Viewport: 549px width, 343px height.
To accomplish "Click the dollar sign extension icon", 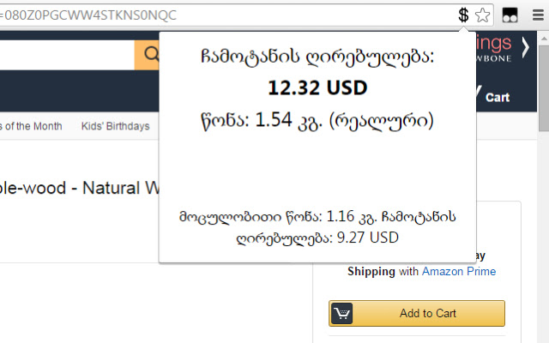I will click(x=463, y=14).
